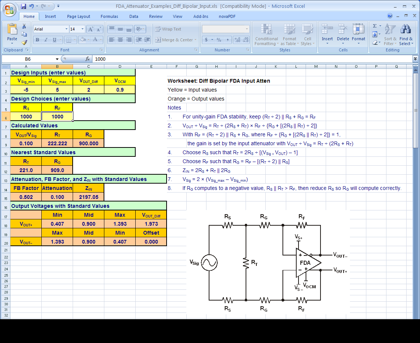
Task: Open Microsoft Excel Help
Action: [x=390, y=16]
